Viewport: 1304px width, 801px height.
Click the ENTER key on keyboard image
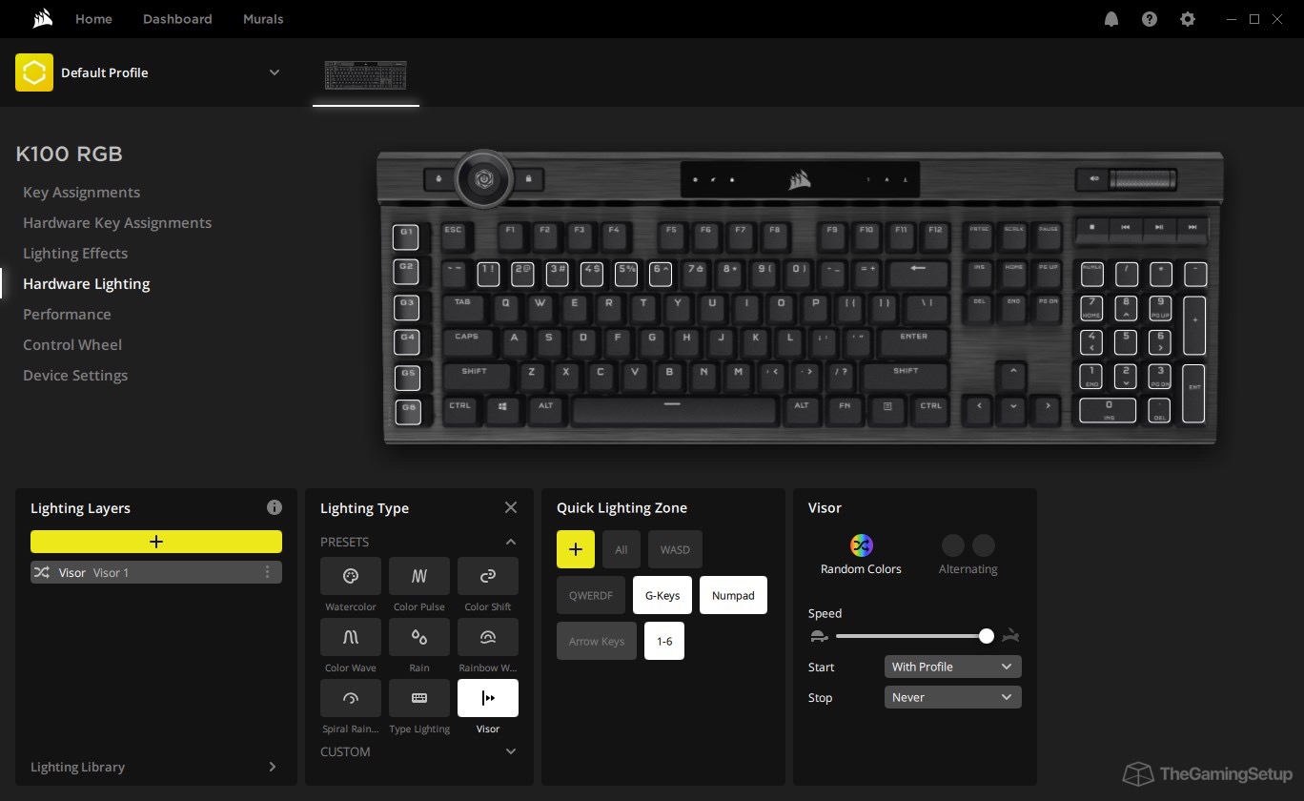tap(913, 341)
